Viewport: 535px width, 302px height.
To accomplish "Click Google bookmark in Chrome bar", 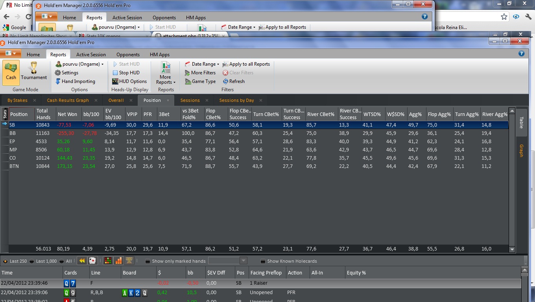I will (15, 28).
